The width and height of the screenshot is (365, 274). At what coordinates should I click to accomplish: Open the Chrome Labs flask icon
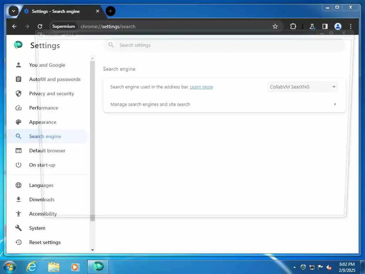312,26
